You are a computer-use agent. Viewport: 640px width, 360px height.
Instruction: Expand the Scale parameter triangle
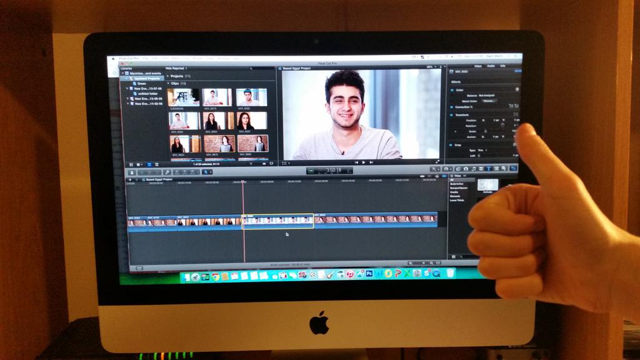point(456,131)
